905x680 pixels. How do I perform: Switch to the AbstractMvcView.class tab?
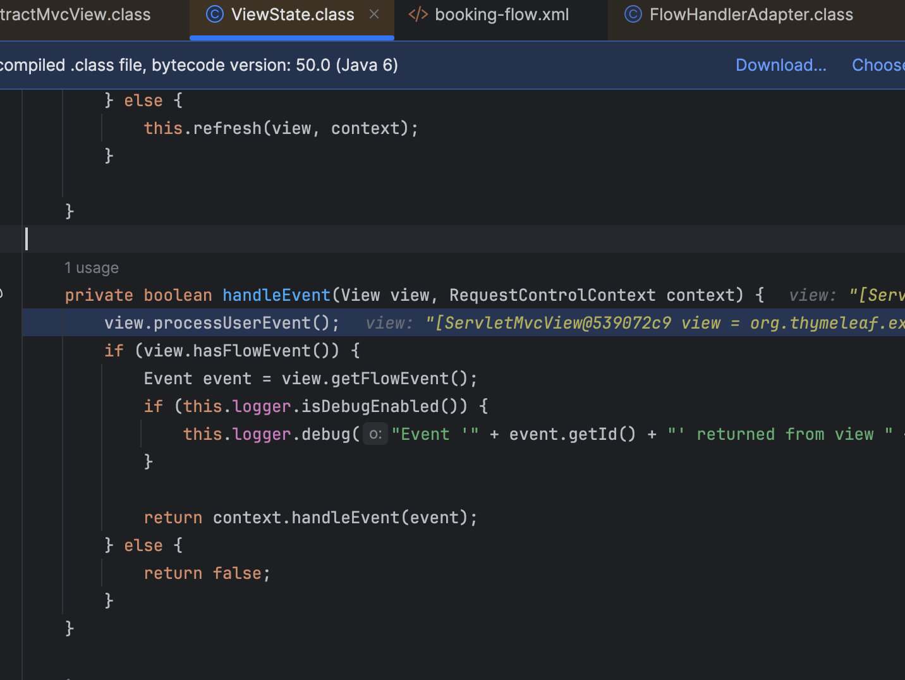(75, 15)
